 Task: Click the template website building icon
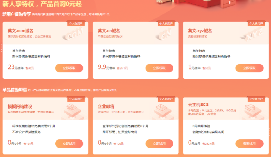pos(73,111)
